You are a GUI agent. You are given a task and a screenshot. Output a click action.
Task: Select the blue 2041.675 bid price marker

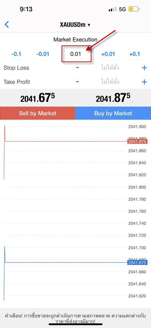coord(137,262)
